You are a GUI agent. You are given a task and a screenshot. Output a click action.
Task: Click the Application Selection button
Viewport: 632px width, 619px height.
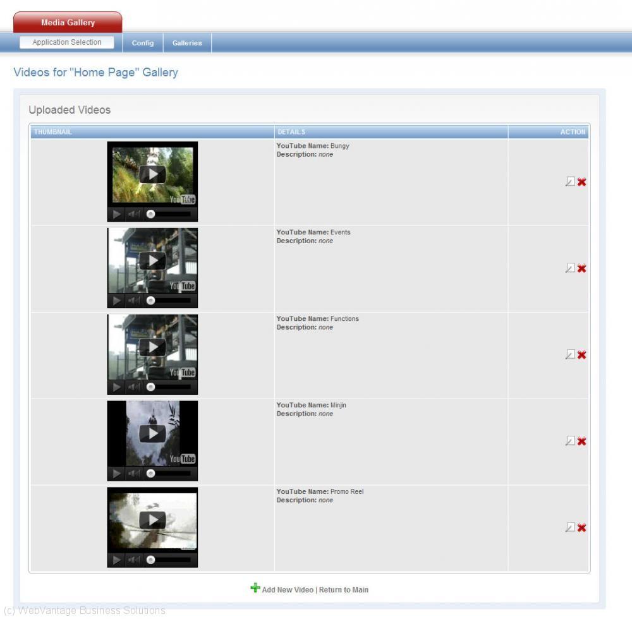67,42
